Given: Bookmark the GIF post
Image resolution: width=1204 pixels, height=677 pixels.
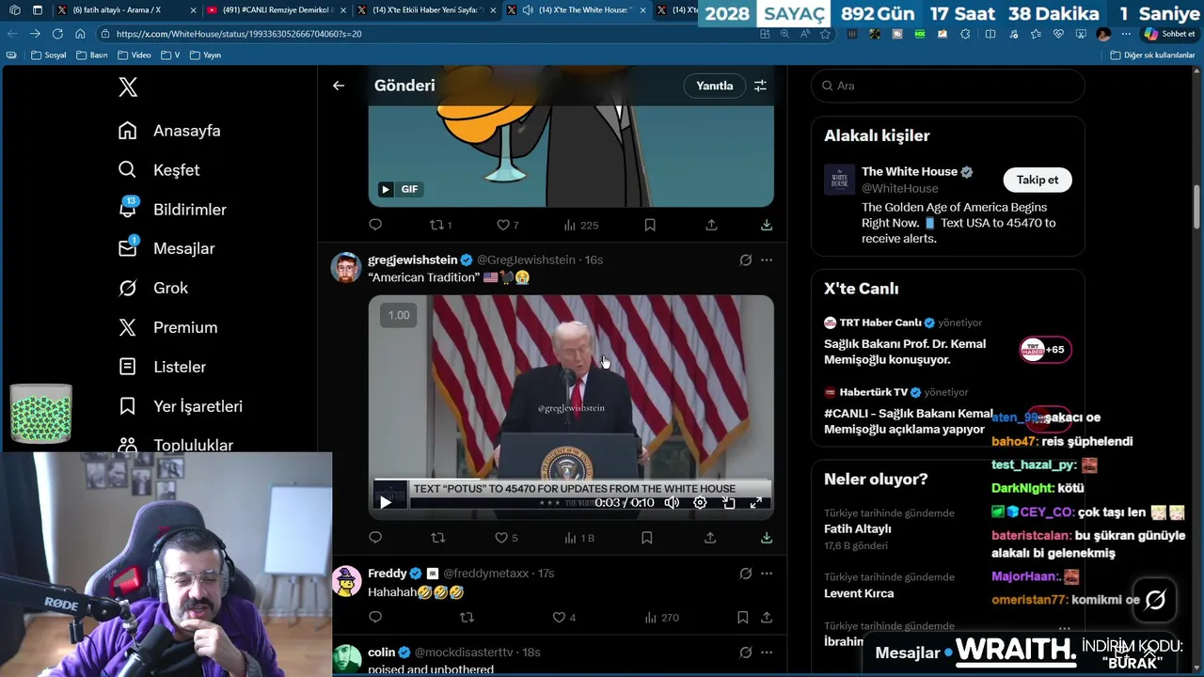Looking at the screenshot, I should pyautogui.click(x=650, y=225).
